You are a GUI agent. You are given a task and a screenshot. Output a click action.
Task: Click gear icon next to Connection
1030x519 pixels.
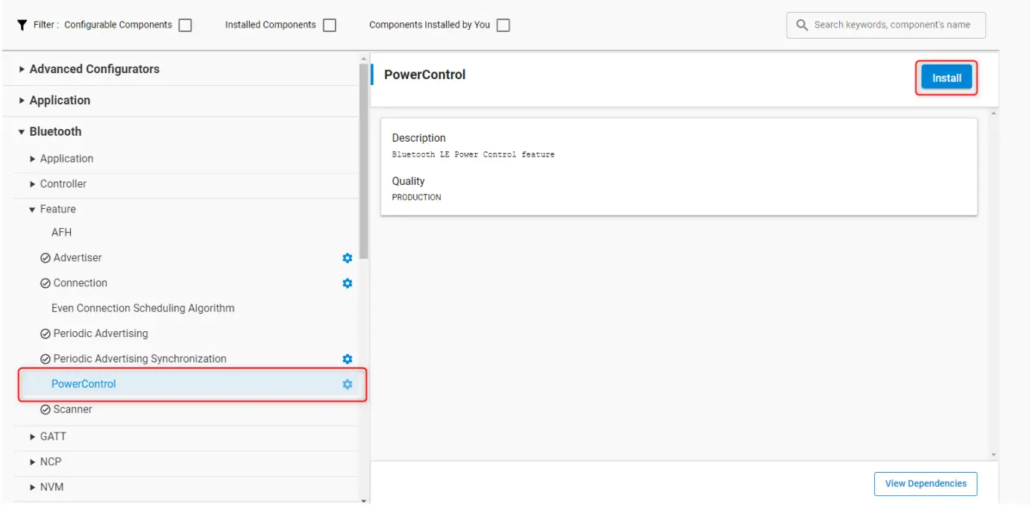pyautogui.click(x=347, y=283)
